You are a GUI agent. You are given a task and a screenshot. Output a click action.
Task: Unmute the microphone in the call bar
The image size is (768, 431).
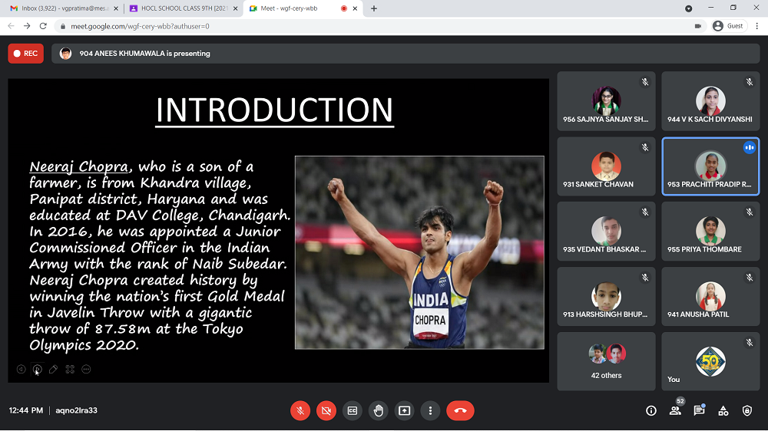[300, 410]
